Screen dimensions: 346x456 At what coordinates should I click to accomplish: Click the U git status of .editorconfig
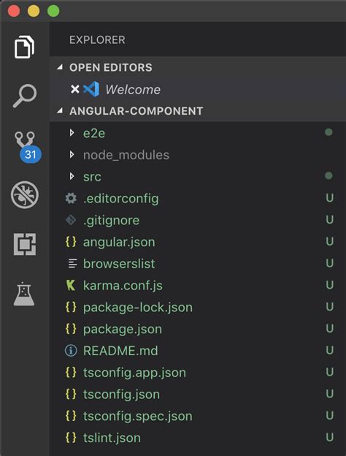(329, 198)
